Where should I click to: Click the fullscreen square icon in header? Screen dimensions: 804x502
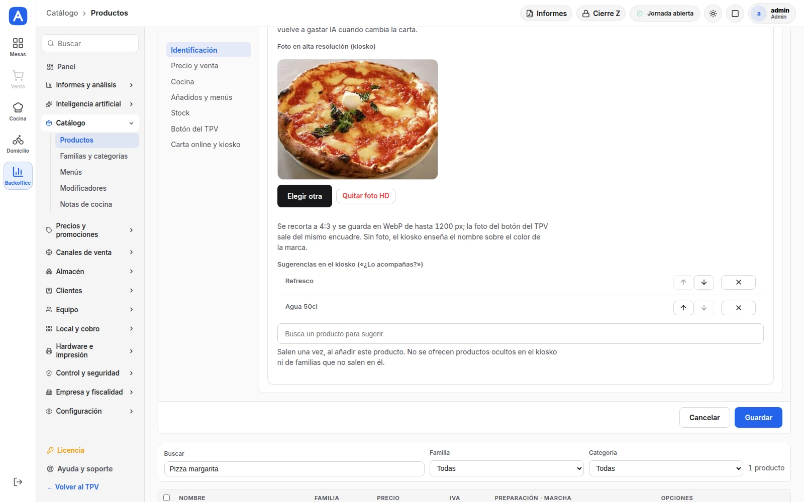coord(735,14)
